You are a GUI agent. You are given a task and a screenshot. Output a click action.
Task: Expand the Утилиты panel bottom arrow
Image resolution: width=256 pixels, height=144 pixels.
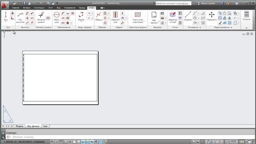coord(246,28)
